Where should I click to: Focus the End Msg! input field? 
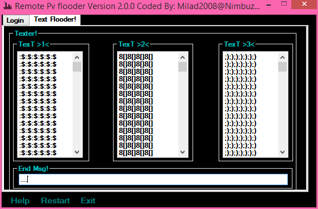click(153, 179)
